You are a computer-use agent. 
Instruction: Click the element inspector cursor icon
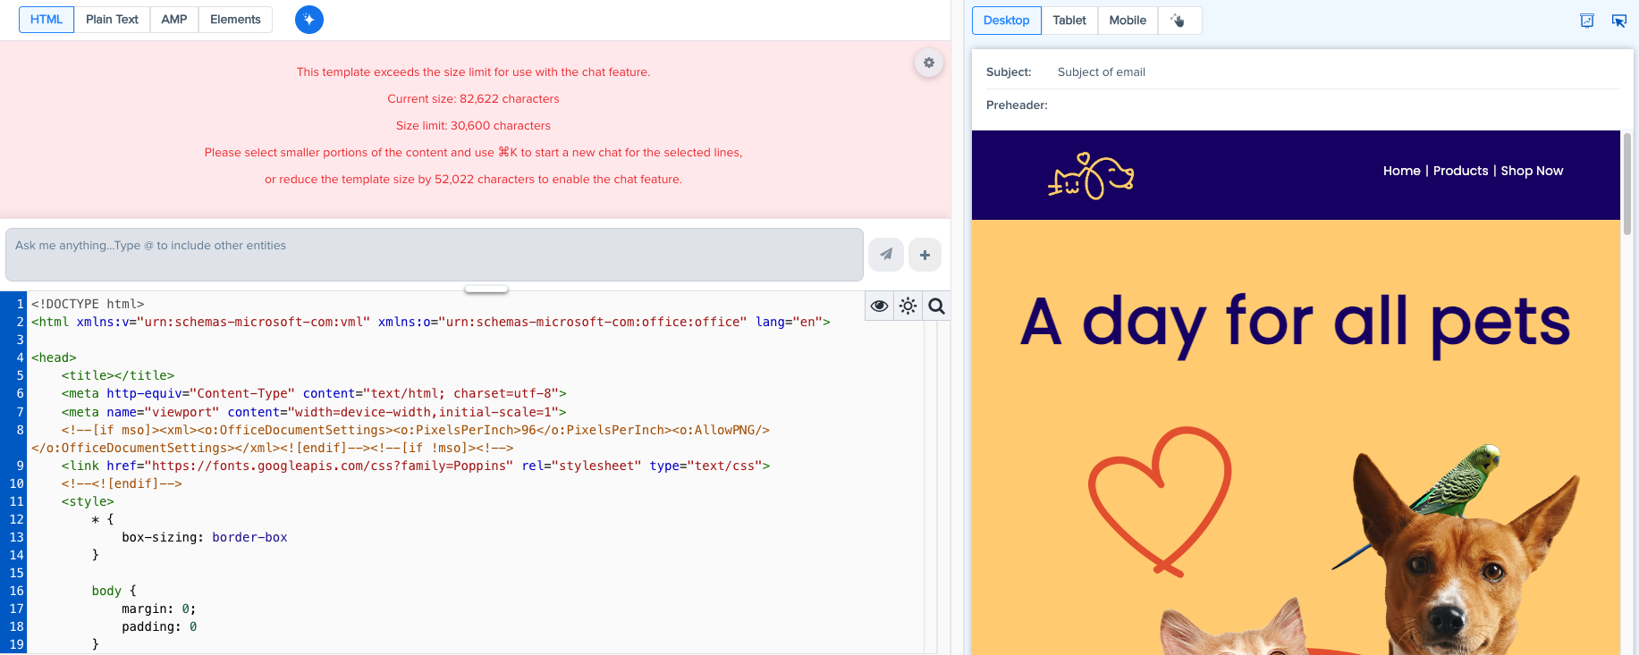coord(1618,21)
